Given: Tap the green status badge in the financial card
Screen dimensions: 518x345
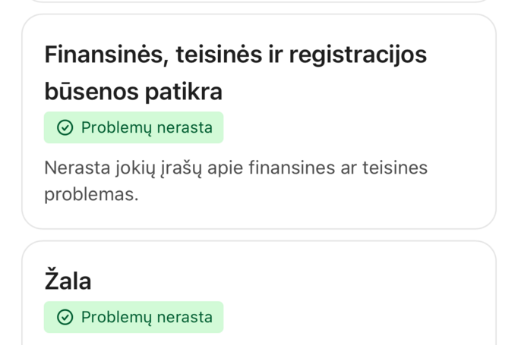Looking at the screenshot, I should pyautogui.click(x=134, y=127).
